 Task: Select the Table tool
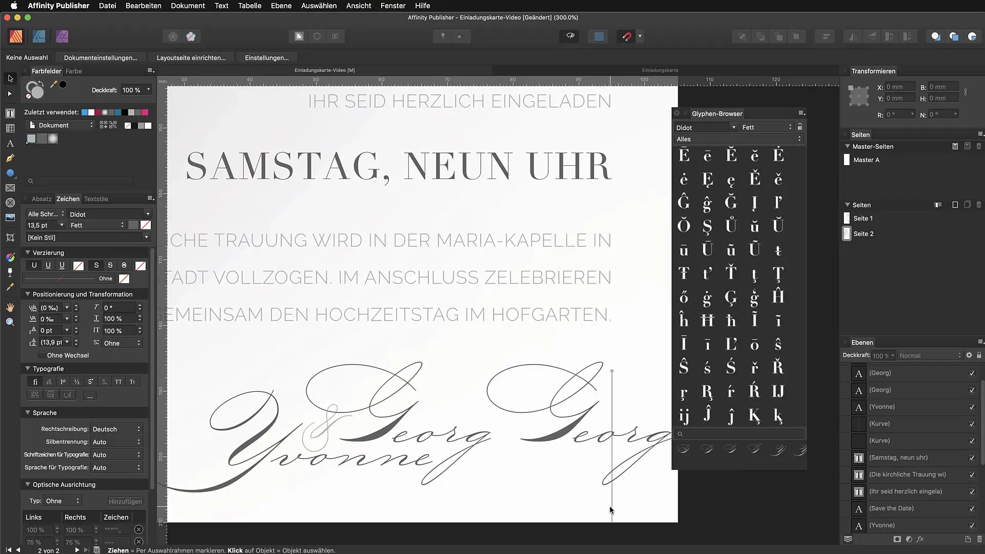click(x=10, y=128)
